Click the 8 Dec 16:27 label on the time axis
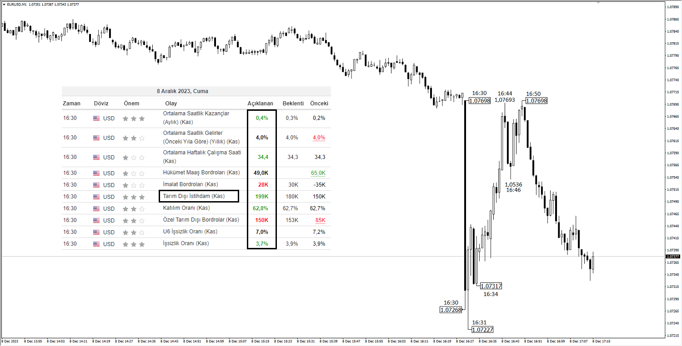The image size is (682, 346). pos(466,341)
